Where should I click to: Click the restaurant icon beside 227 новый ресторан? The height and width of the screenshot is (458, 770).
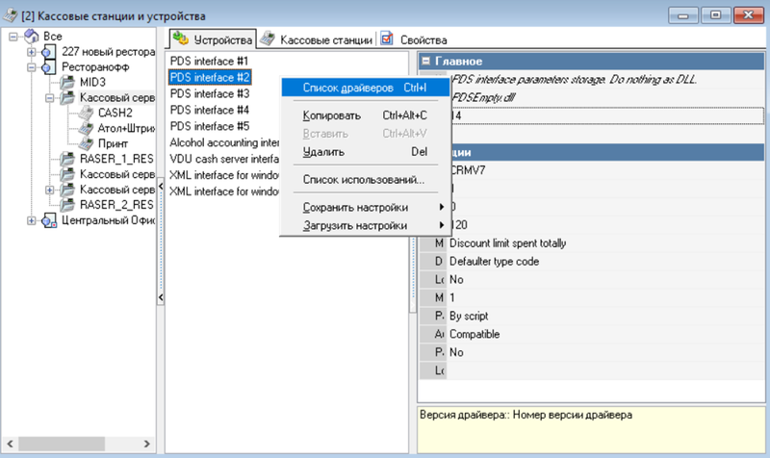(x=48, y=52)
